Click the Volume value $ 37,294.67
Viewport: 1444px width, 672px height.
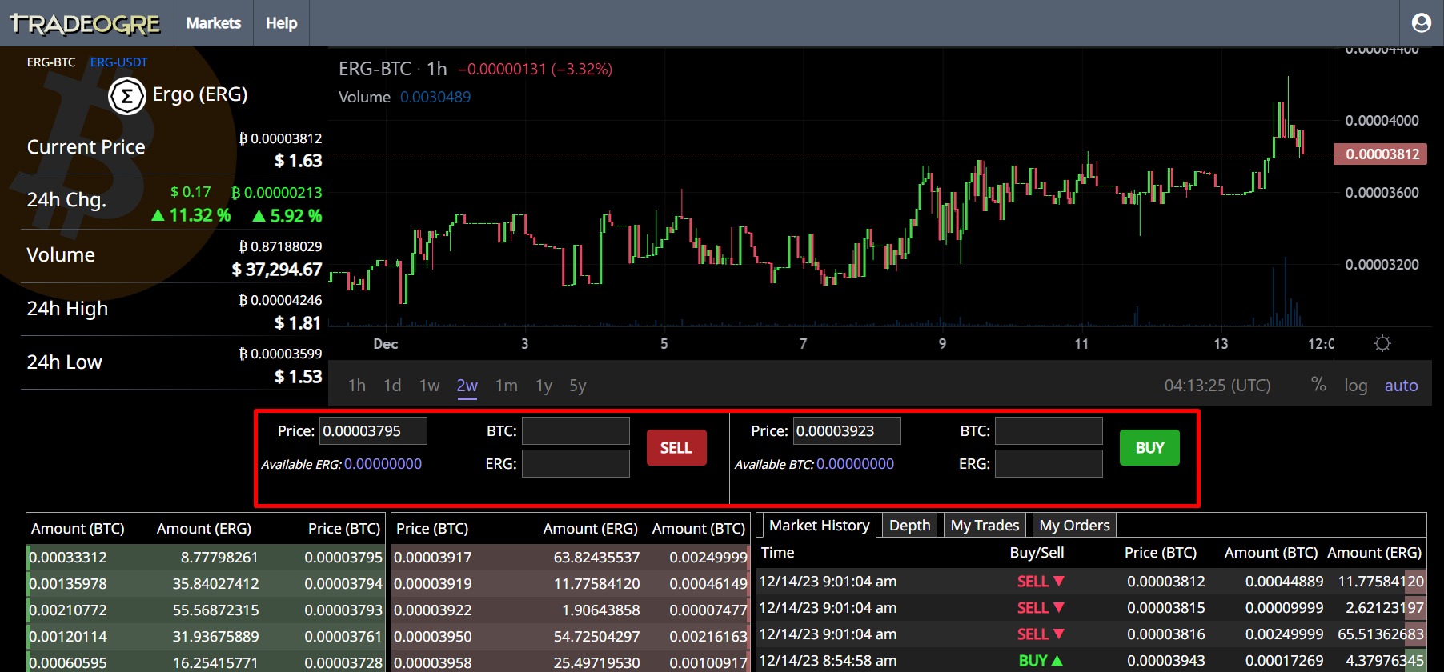[277, 270]
